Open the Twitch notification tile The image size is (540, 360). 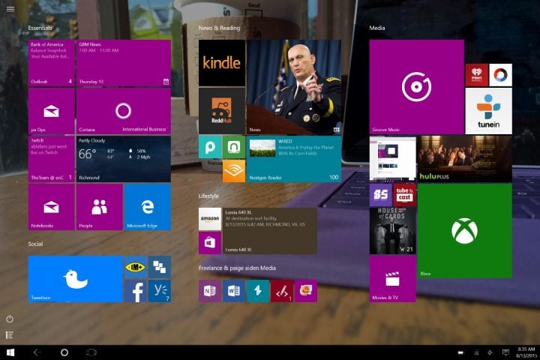tap(51, 159)
